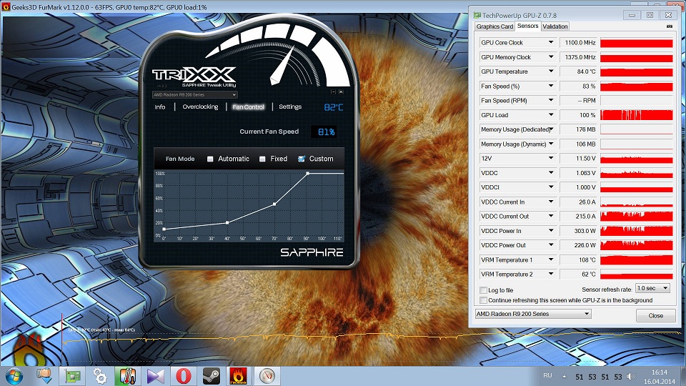Uncheck the Custom fan mode
The width and height of the screenshot is (686, 386).
302,159
